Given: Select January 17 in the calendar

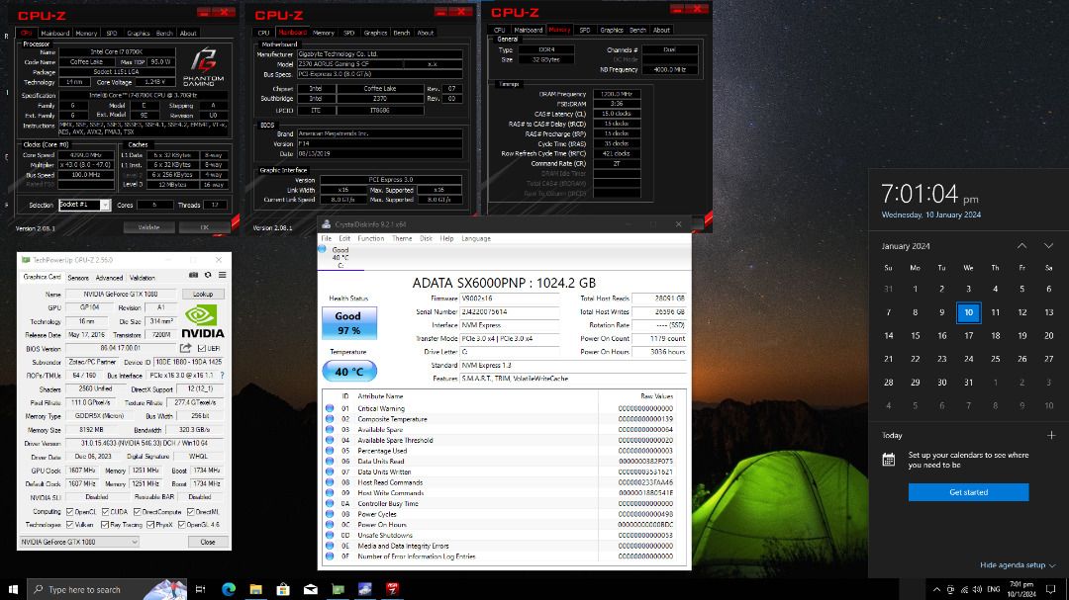Looking at the screenshot, I should click(968, 336).
